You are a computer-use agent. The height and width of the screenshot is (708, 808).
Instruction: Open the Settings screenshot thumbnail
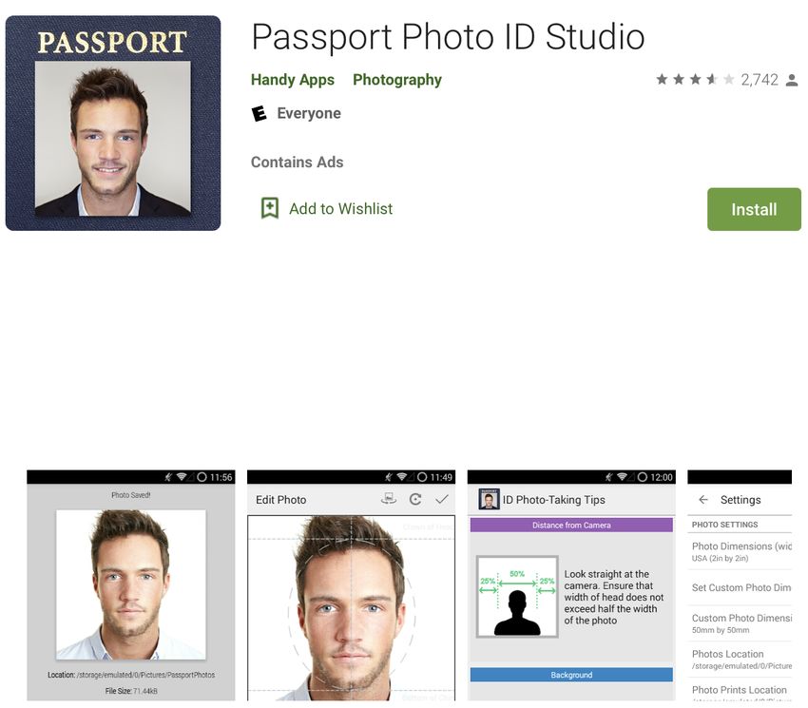click(x=740, y=584)
